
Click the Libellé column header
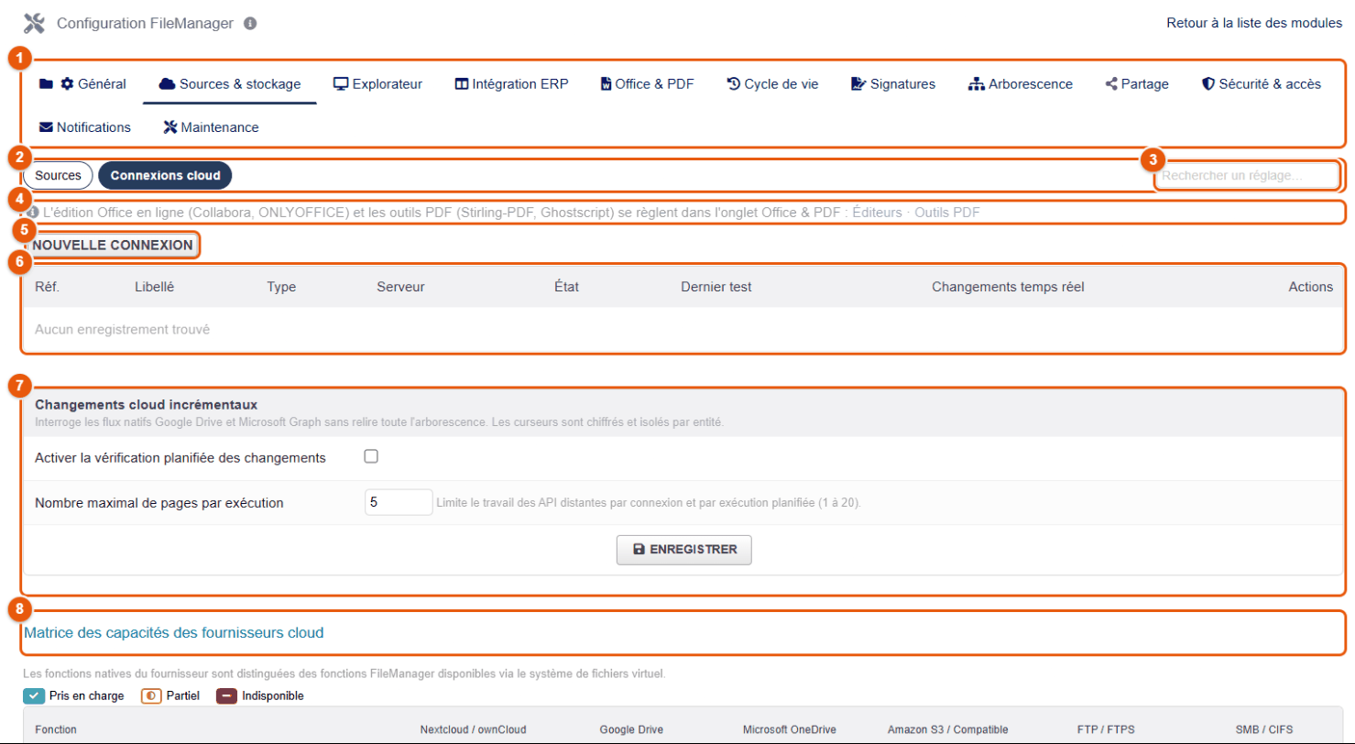tap(154, 287)
